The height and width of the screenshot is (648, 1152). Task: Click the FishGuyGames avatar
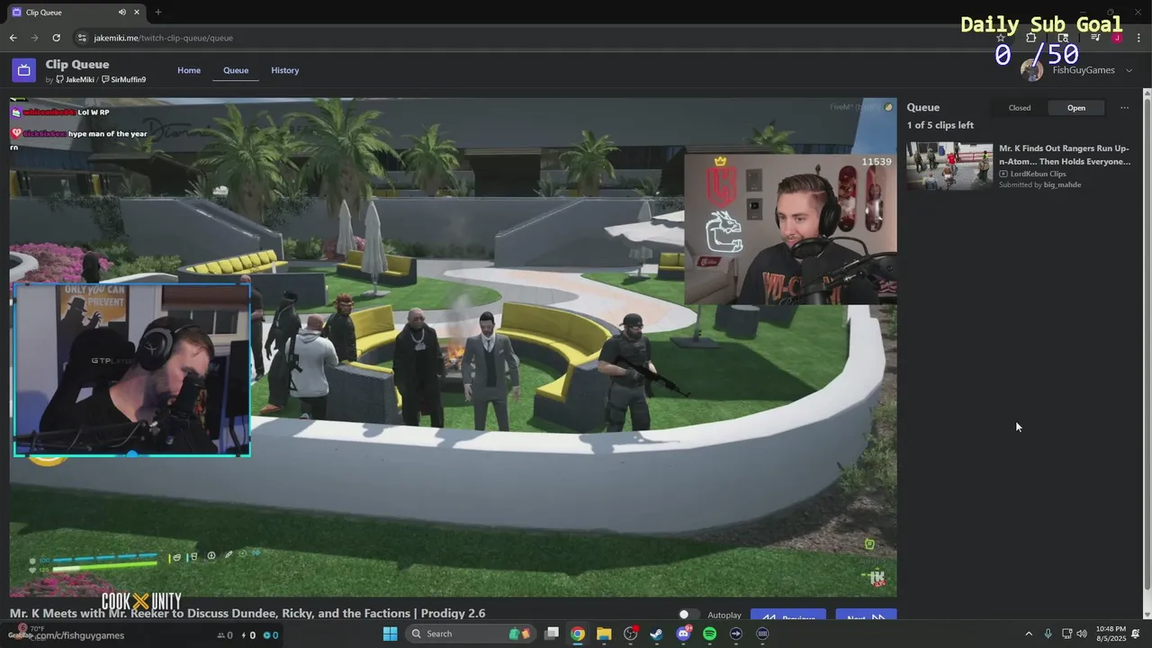1032,70
